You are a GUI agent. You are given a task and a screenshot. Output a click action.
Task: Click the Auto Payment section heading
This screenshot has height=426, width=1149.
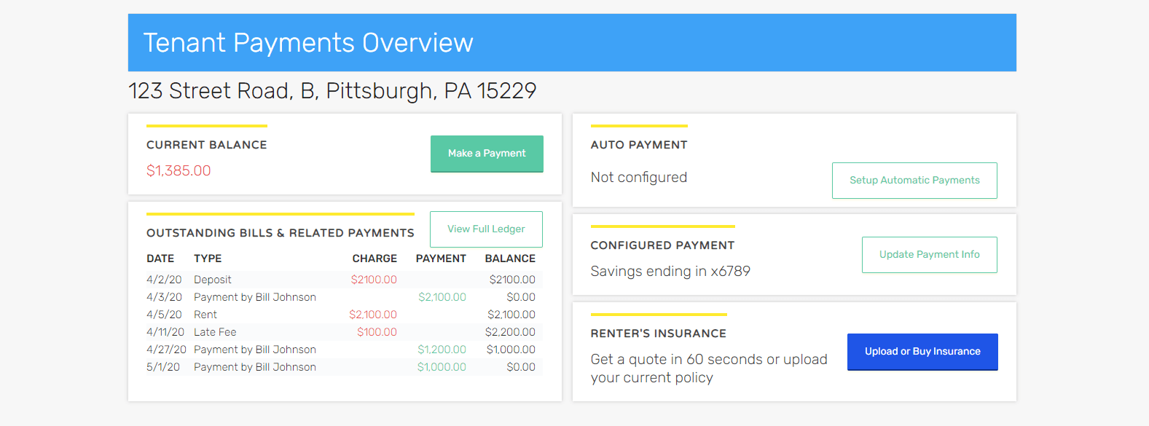638,144
